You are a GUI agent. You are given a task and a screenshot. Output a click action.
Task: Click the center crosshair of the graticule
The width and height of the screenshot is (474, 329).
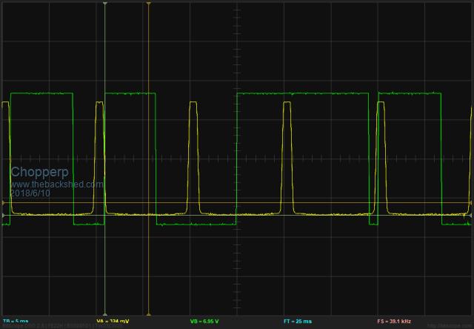(x=237, y=158)
